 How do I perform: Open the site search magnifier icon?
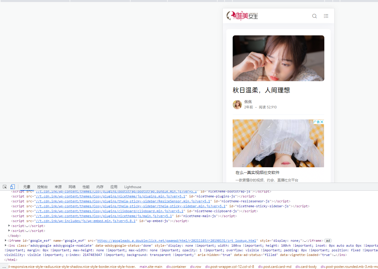[x=314, y=16]
